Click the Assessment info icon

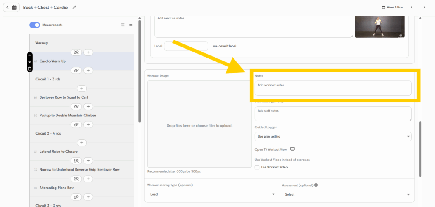click(x=316, y=185)
